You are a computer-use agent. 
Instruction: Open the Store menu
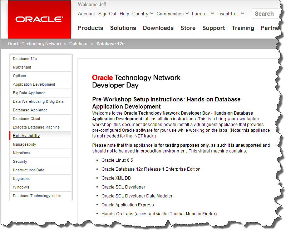[188, 28]
